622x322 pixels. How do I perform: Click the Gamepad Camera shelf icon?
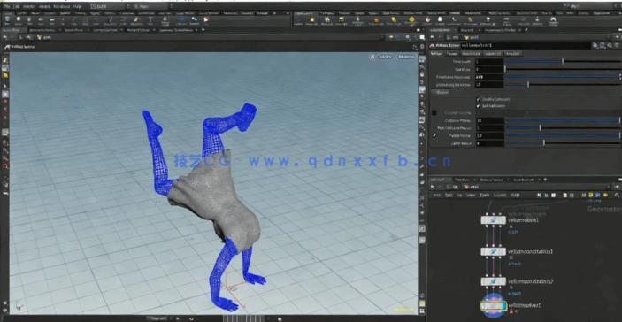click(553, 20)
